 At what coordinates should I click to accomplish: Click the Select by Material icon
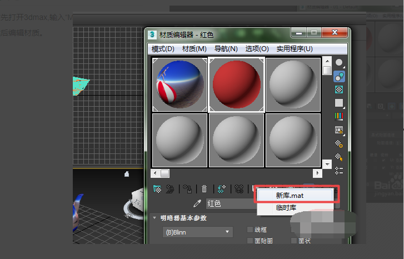(339, 157)
